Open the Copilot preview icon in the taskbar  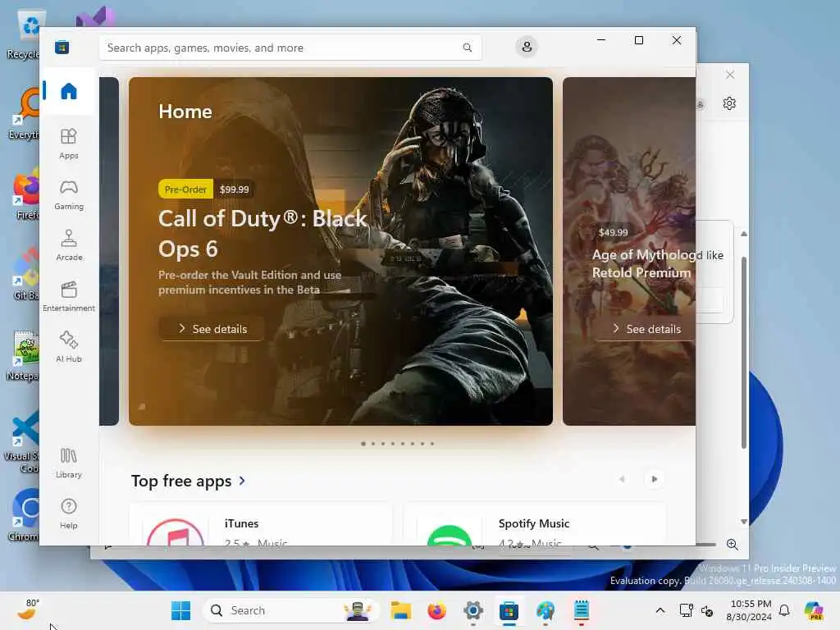813,610
